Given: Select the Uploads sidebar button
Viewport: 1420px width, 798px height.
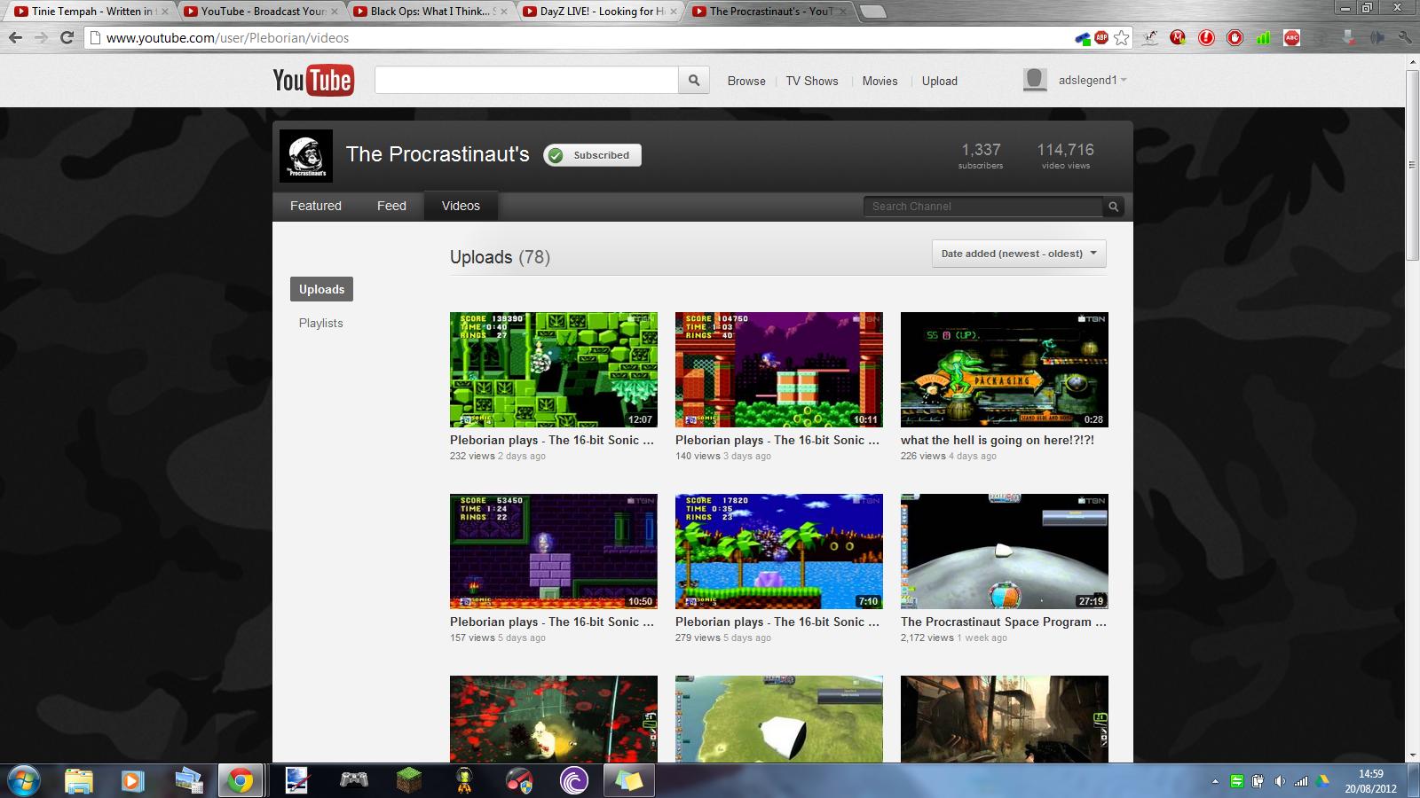Looking at the screenshot, I should 321,289.
